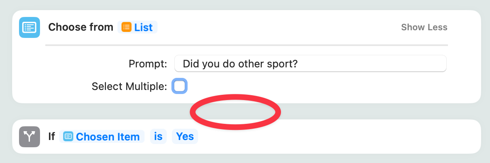The height and width of the screenshot is (163, 490).
Task: Click the gap circled in red
Action: [236, 111]
